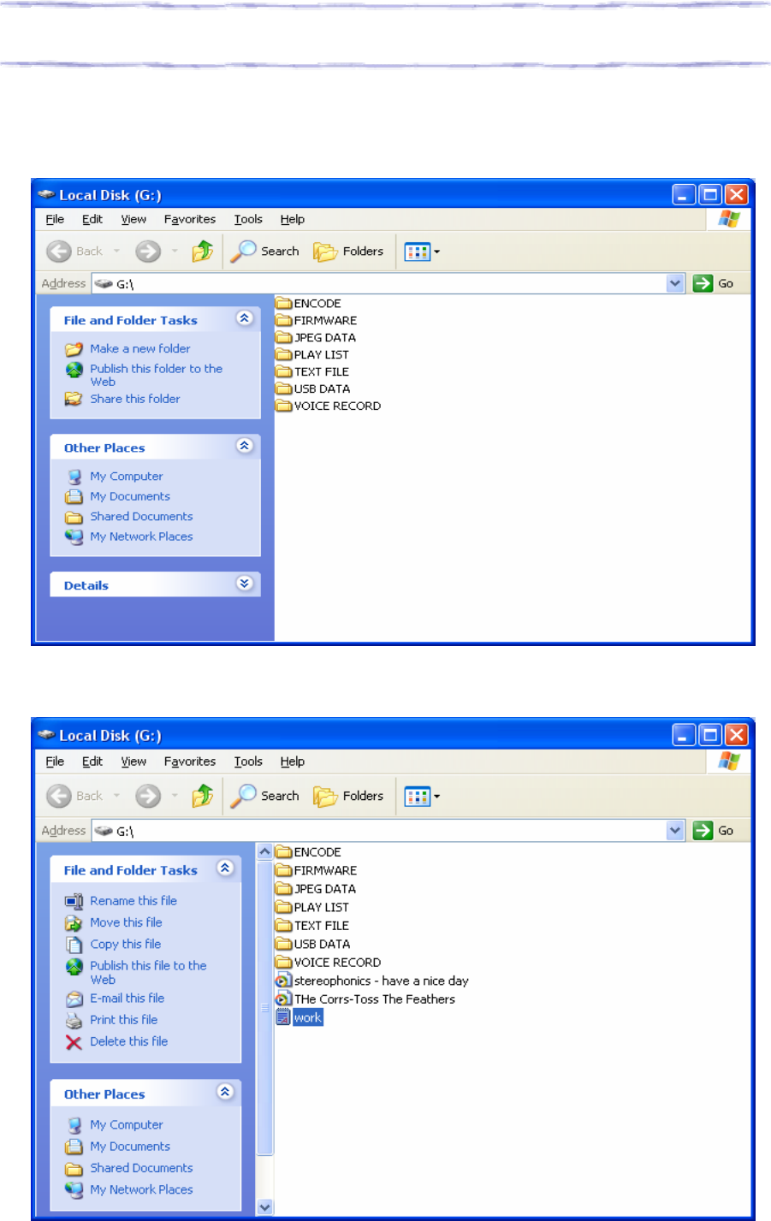Select FIRMWARE folder in upper window
Screen dimensions: 771x1221
(x=317, y=320)
